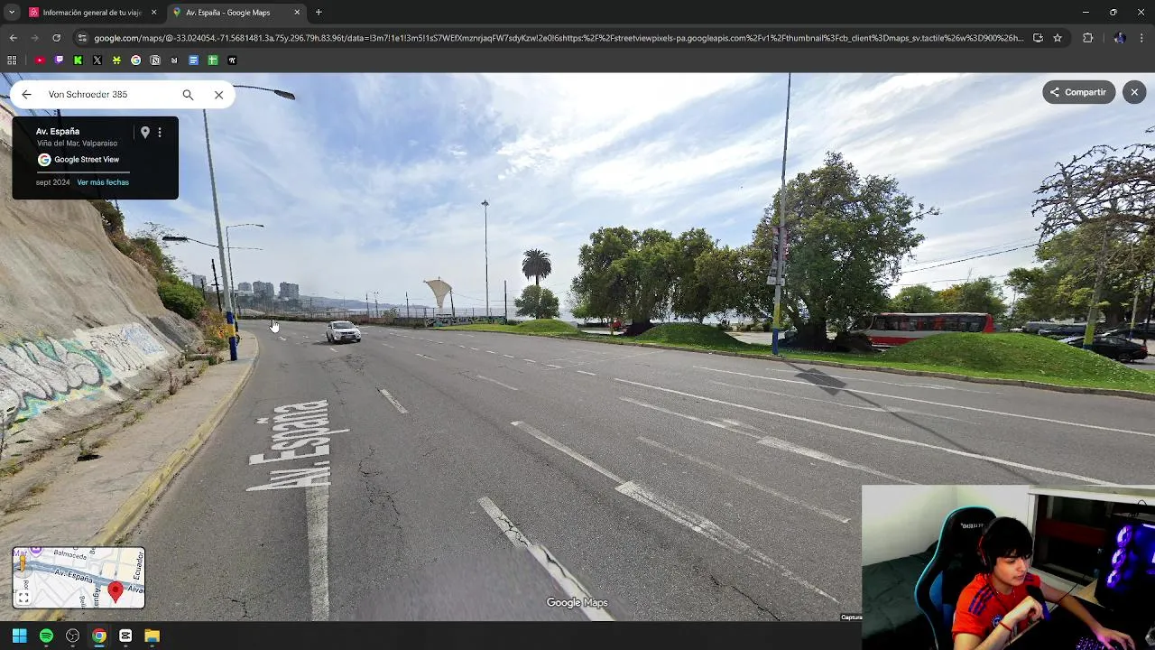1155x650 pixels.
Task: Open the apps grid in the bookmarks bar
Action: point(12,60)
